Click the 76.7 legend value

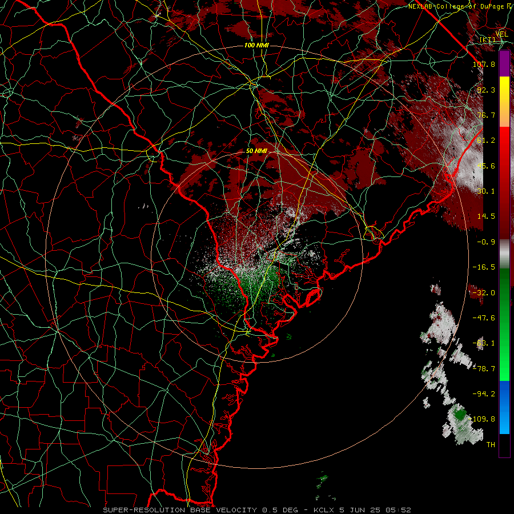(x=486, y=115)
